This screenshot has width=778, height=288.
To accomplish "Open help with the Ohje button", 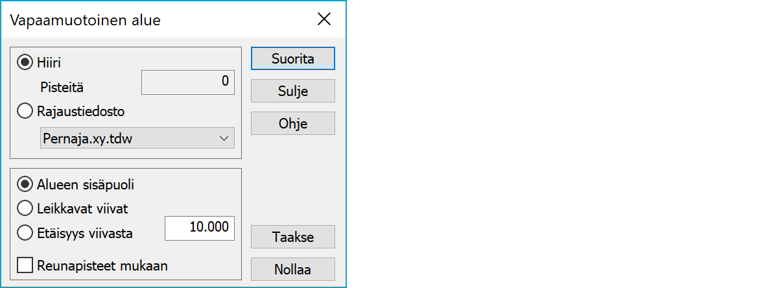I will 292,123.
